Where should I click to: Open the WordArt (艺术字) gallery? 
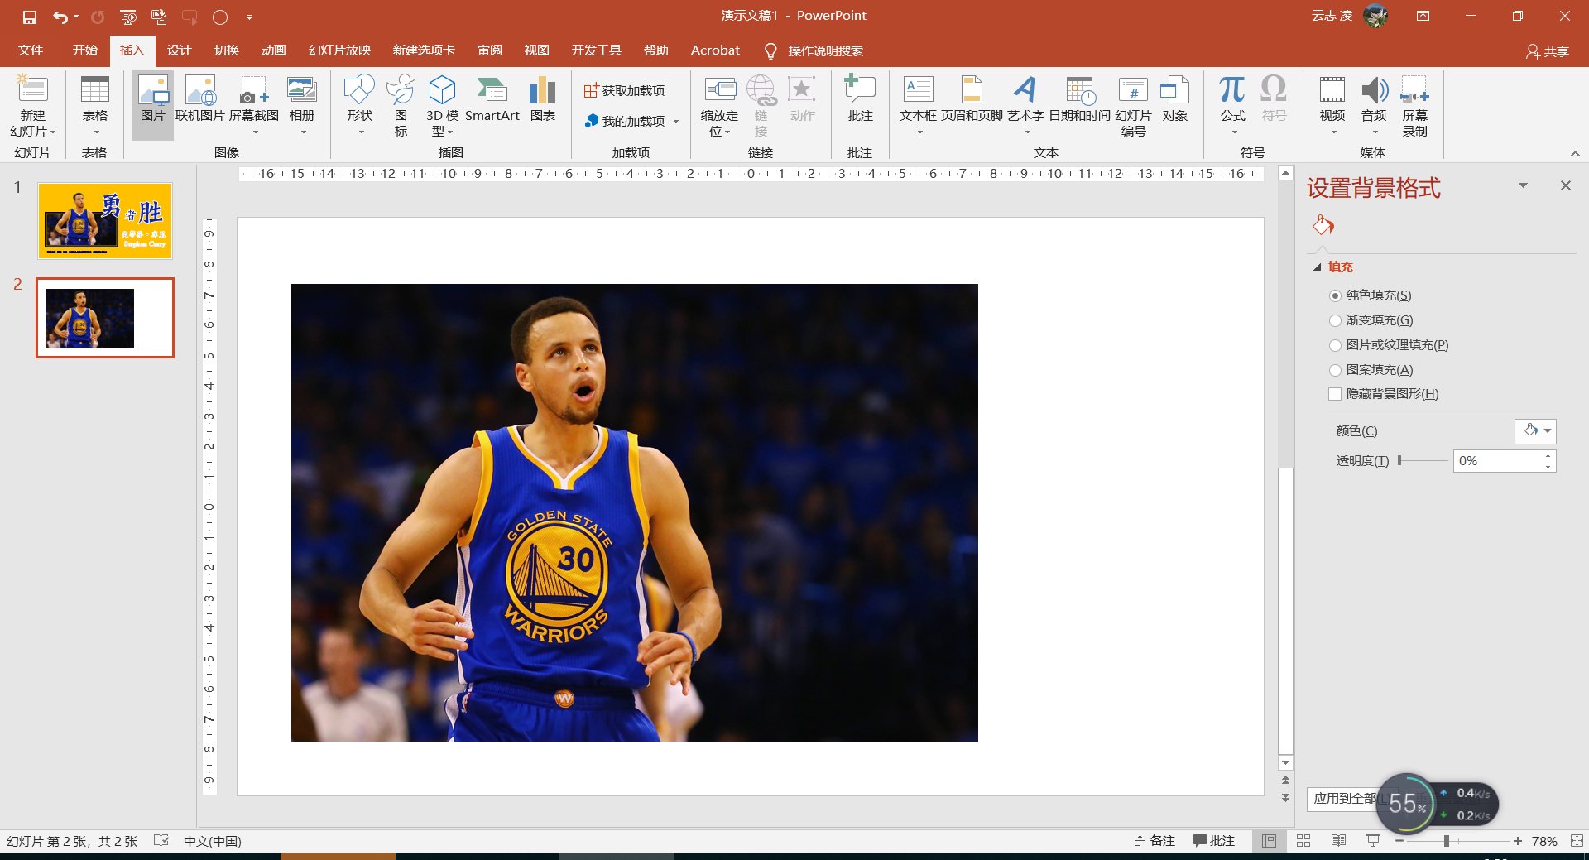point(1026,107)
